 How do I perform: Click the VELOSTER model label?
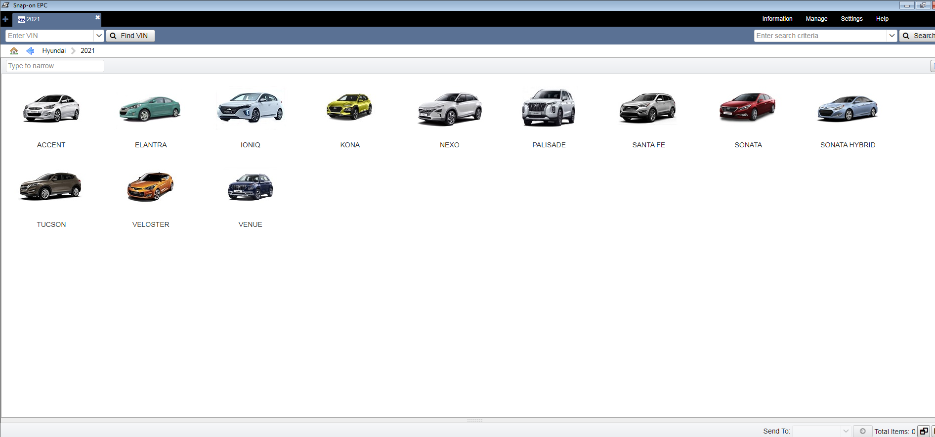[151, 224]
